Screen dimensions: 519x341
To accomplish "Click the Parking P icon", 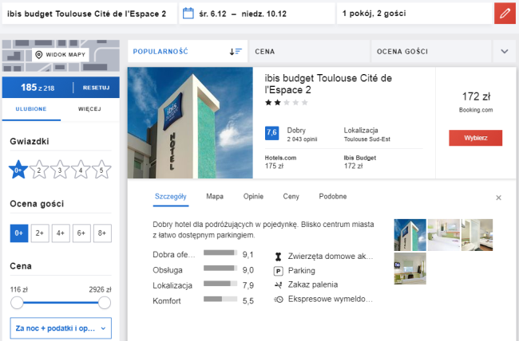I will pos(279,271).
